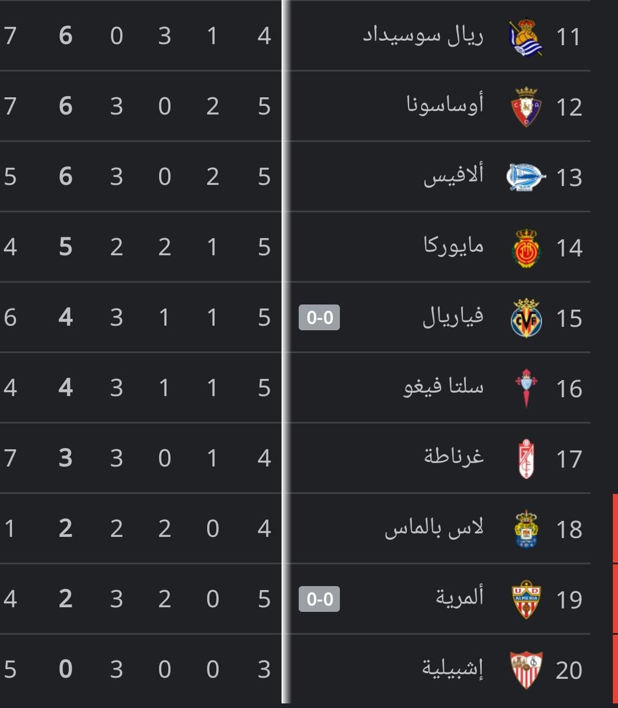Click the Granada club crest
Viewport: 618px width, 708px height.
pyautogui.click(x=526, y=458)
